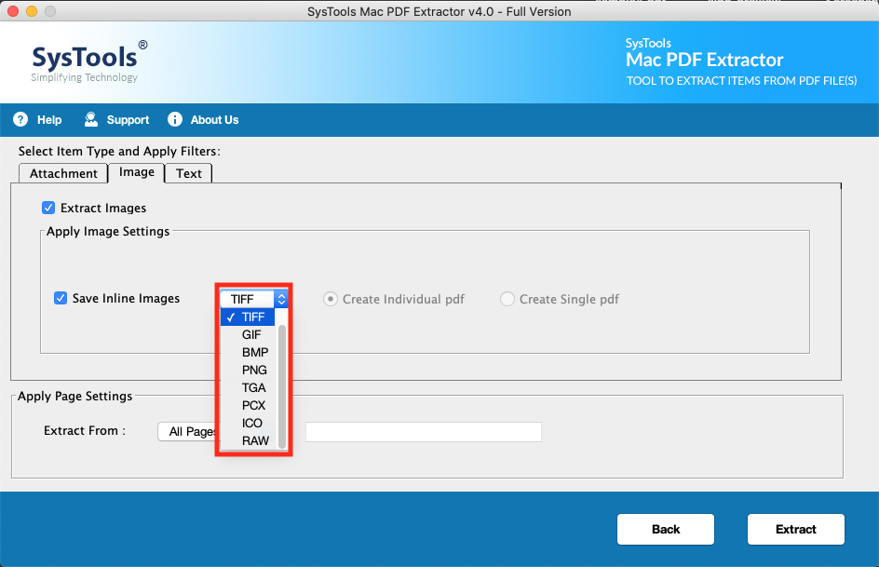879x567 pixels.
Task: Choose TIFF in the format list
Action: coord(248,317)
